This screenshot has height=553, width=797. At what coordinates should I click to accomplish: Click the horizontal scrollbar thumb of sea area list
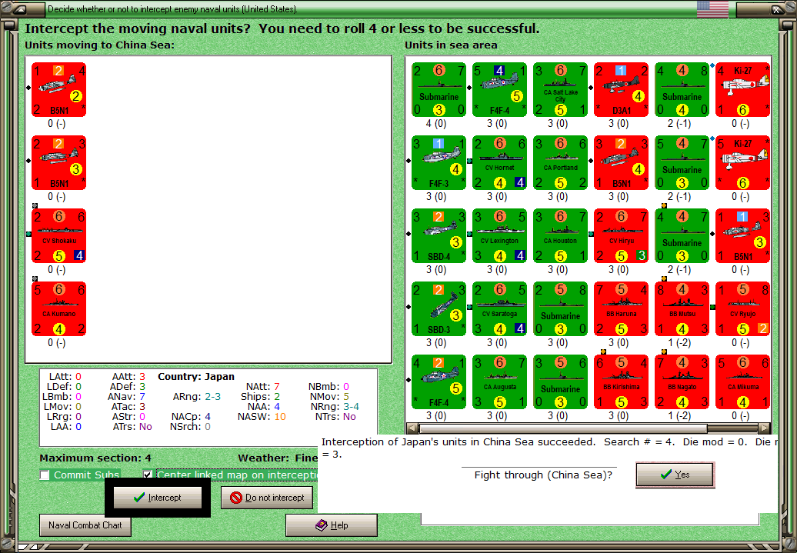(563, 428)
